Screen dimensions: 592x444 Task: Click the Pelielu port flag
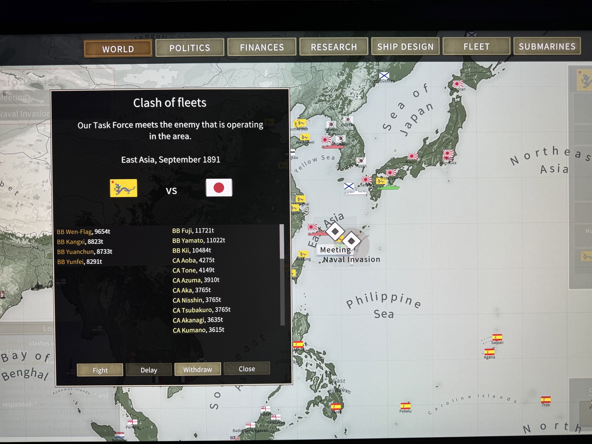405,406
